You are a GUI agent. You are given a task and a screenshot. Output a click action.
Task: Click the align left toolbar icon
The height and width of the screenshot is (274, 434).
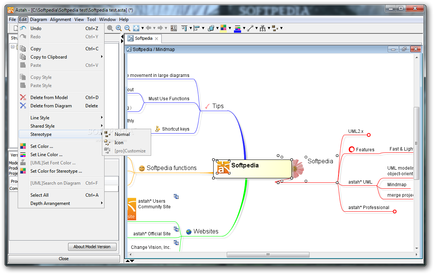click(197, 28)
